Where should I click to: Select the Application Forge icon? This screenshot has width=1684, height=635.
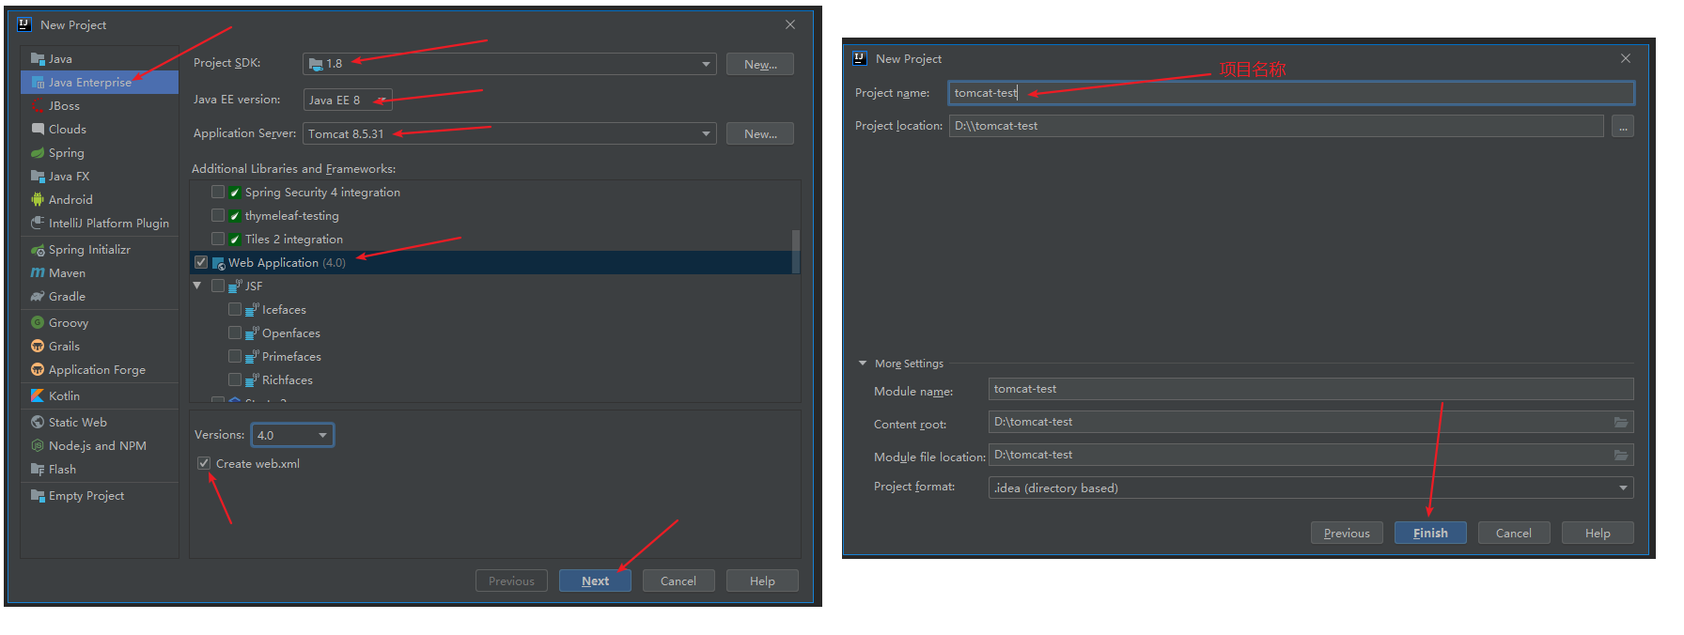coord(38,369)
